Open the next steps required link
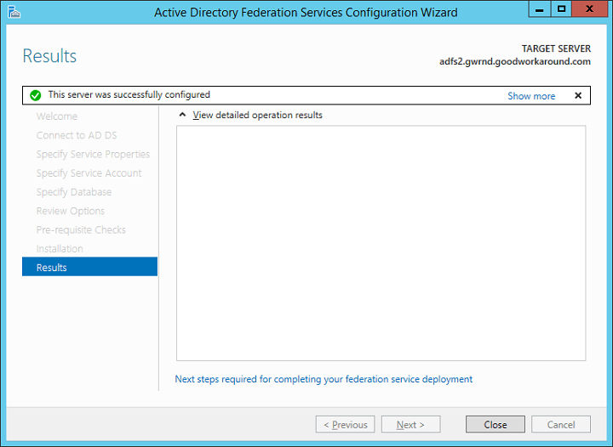 point(324,379)
